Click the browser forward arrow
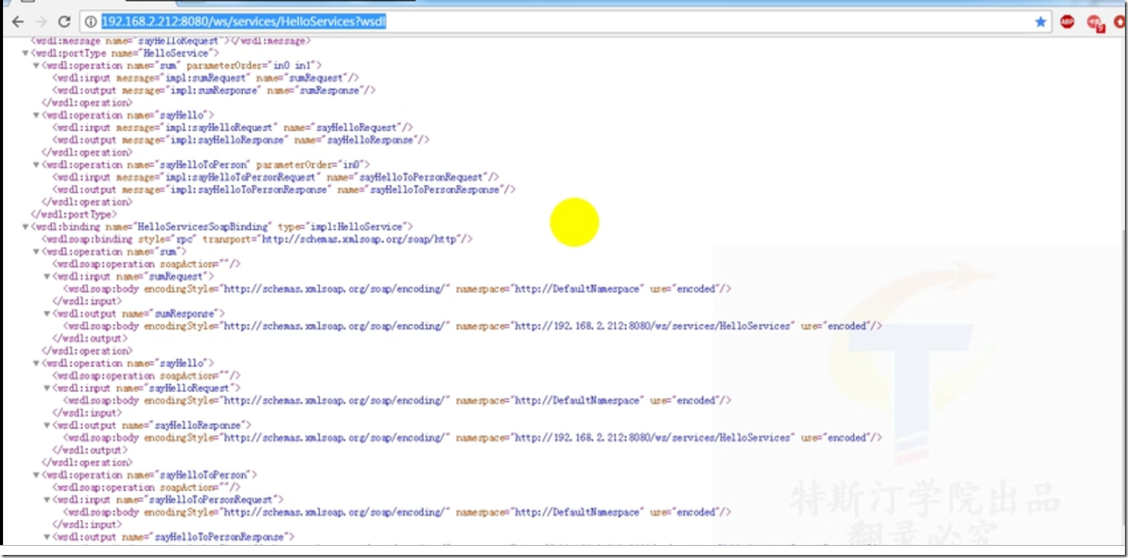1128x558 pixels. (41, 22)
